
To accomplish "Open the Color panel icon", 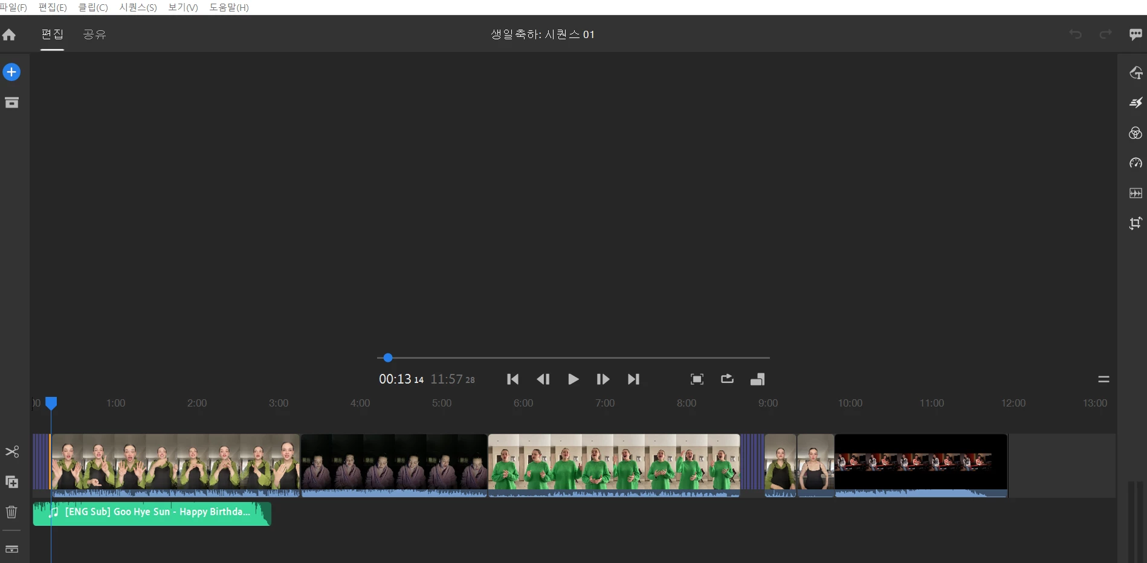I will click(x=1136, y=133).
